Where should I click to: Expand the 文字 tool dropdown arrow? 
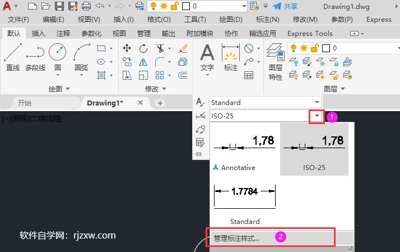coord(207,75)
